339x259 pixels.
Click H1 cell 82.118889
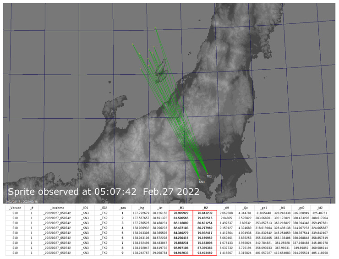point(181,223)
